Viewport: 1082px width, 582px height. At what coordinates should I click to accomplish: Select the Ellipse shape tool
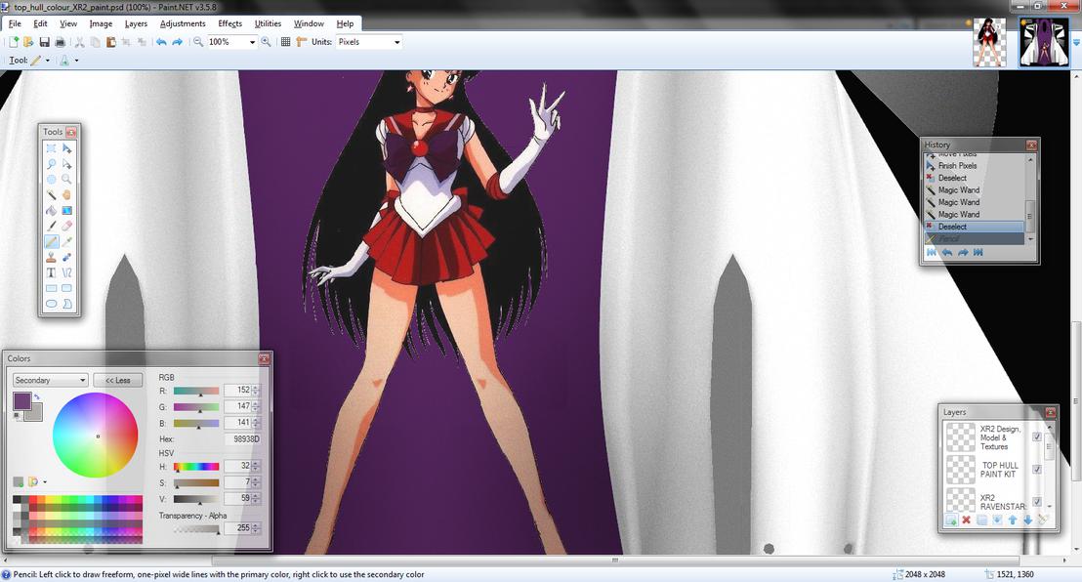(51, 304)
